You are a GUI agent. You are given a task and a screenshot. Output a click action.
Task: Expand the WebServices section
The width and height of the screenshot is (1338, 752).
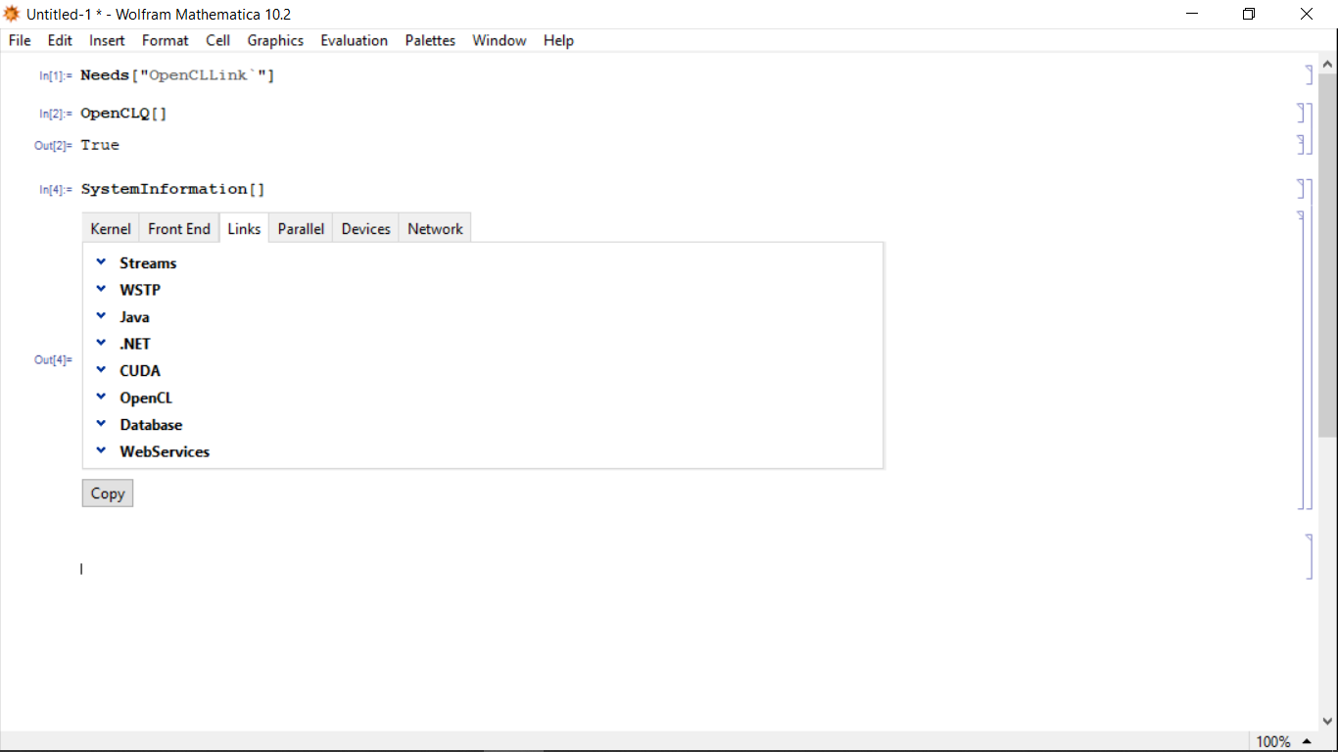pyautogui.click(x=101, y=451)
